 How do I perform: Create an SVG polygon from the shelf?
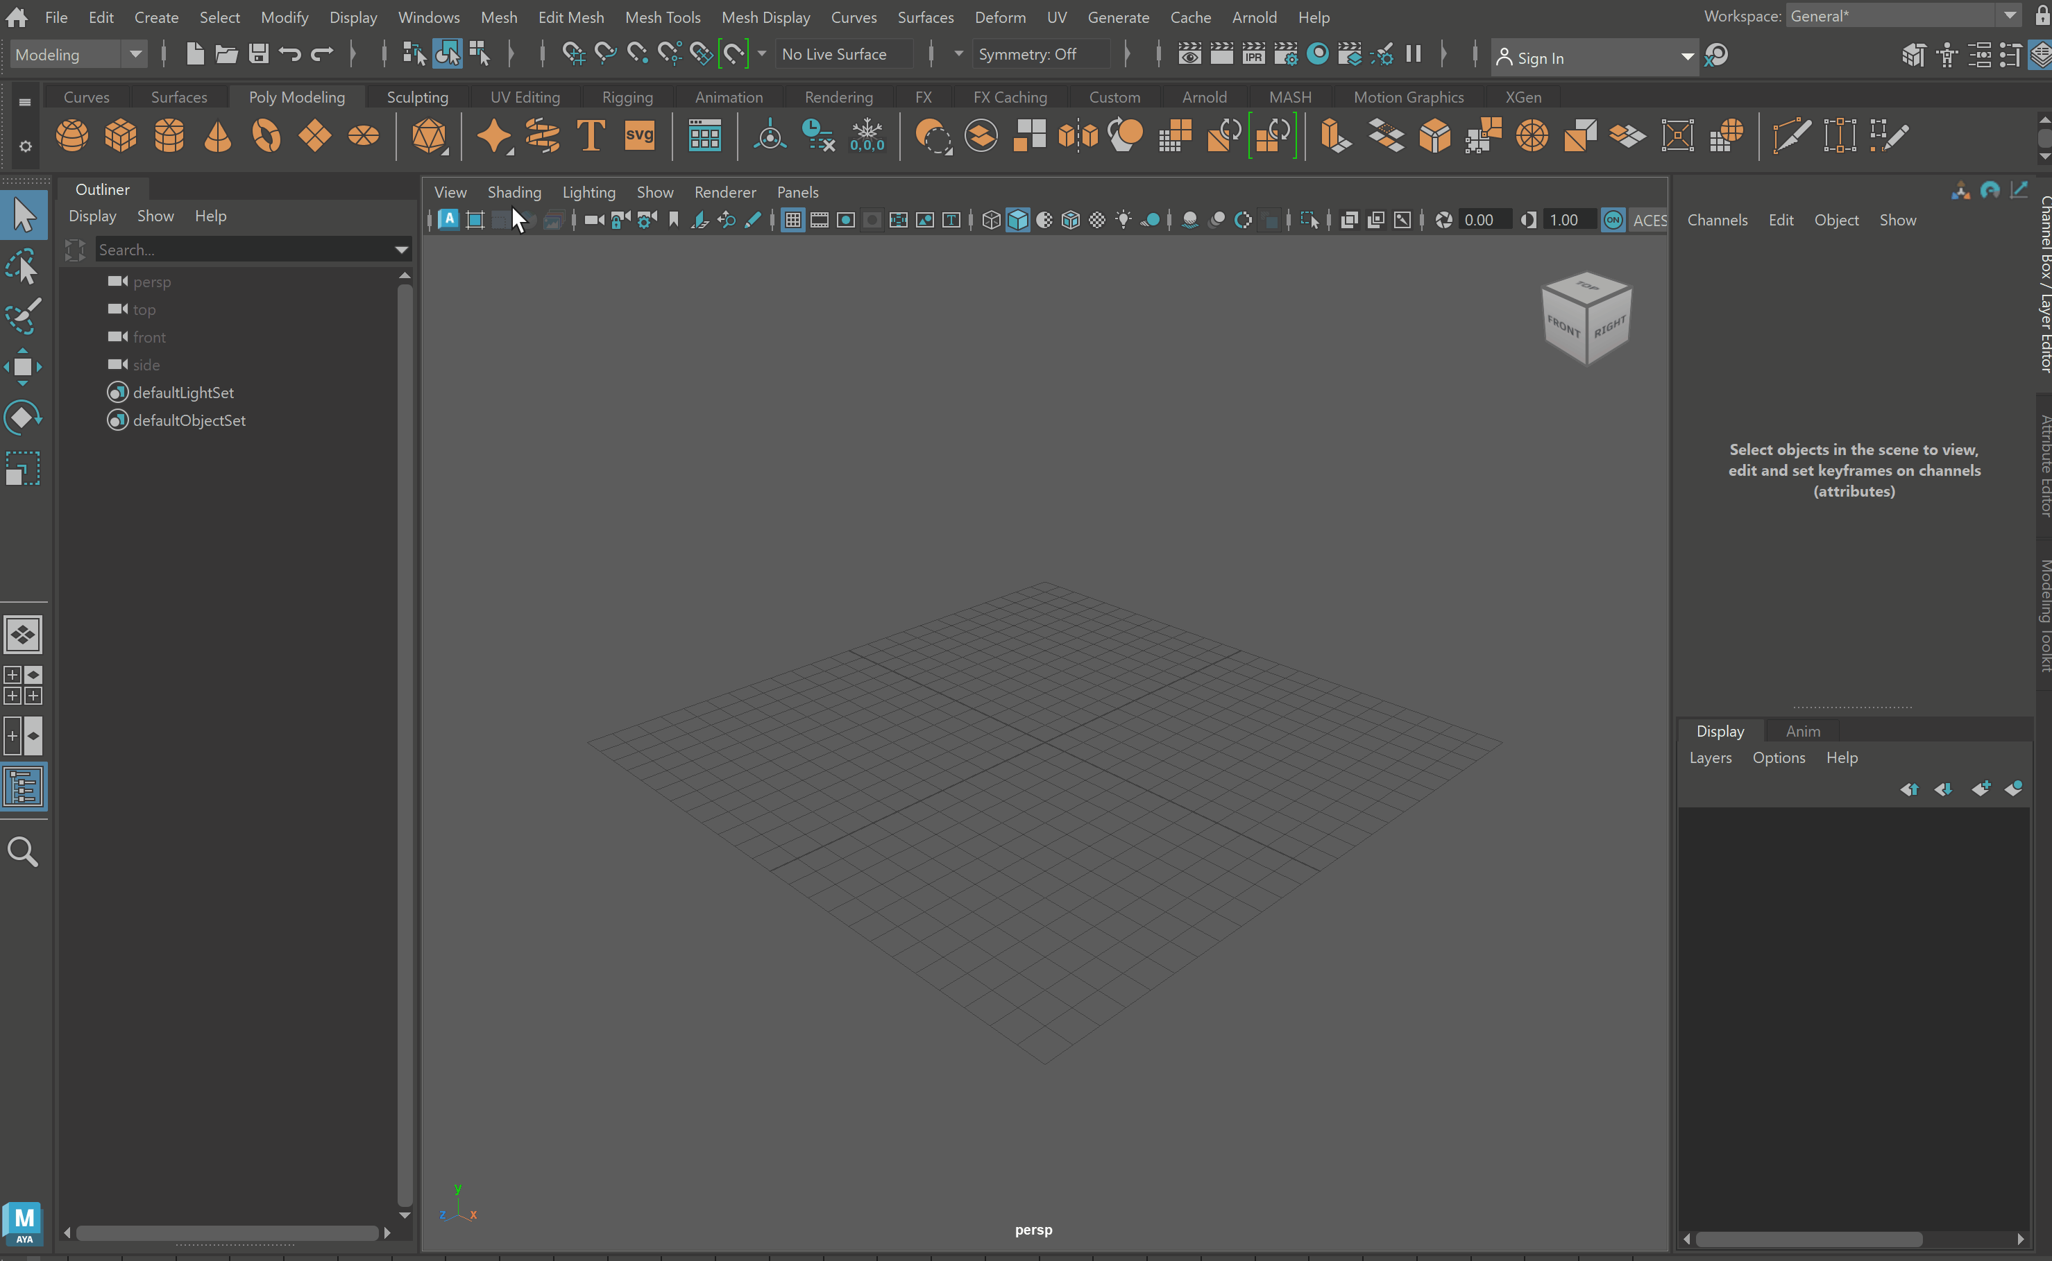point(638,135)
